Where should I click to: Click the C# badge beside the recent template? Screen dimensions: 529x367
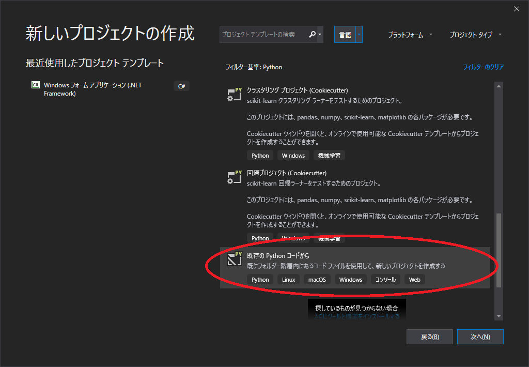pos(181,85)
